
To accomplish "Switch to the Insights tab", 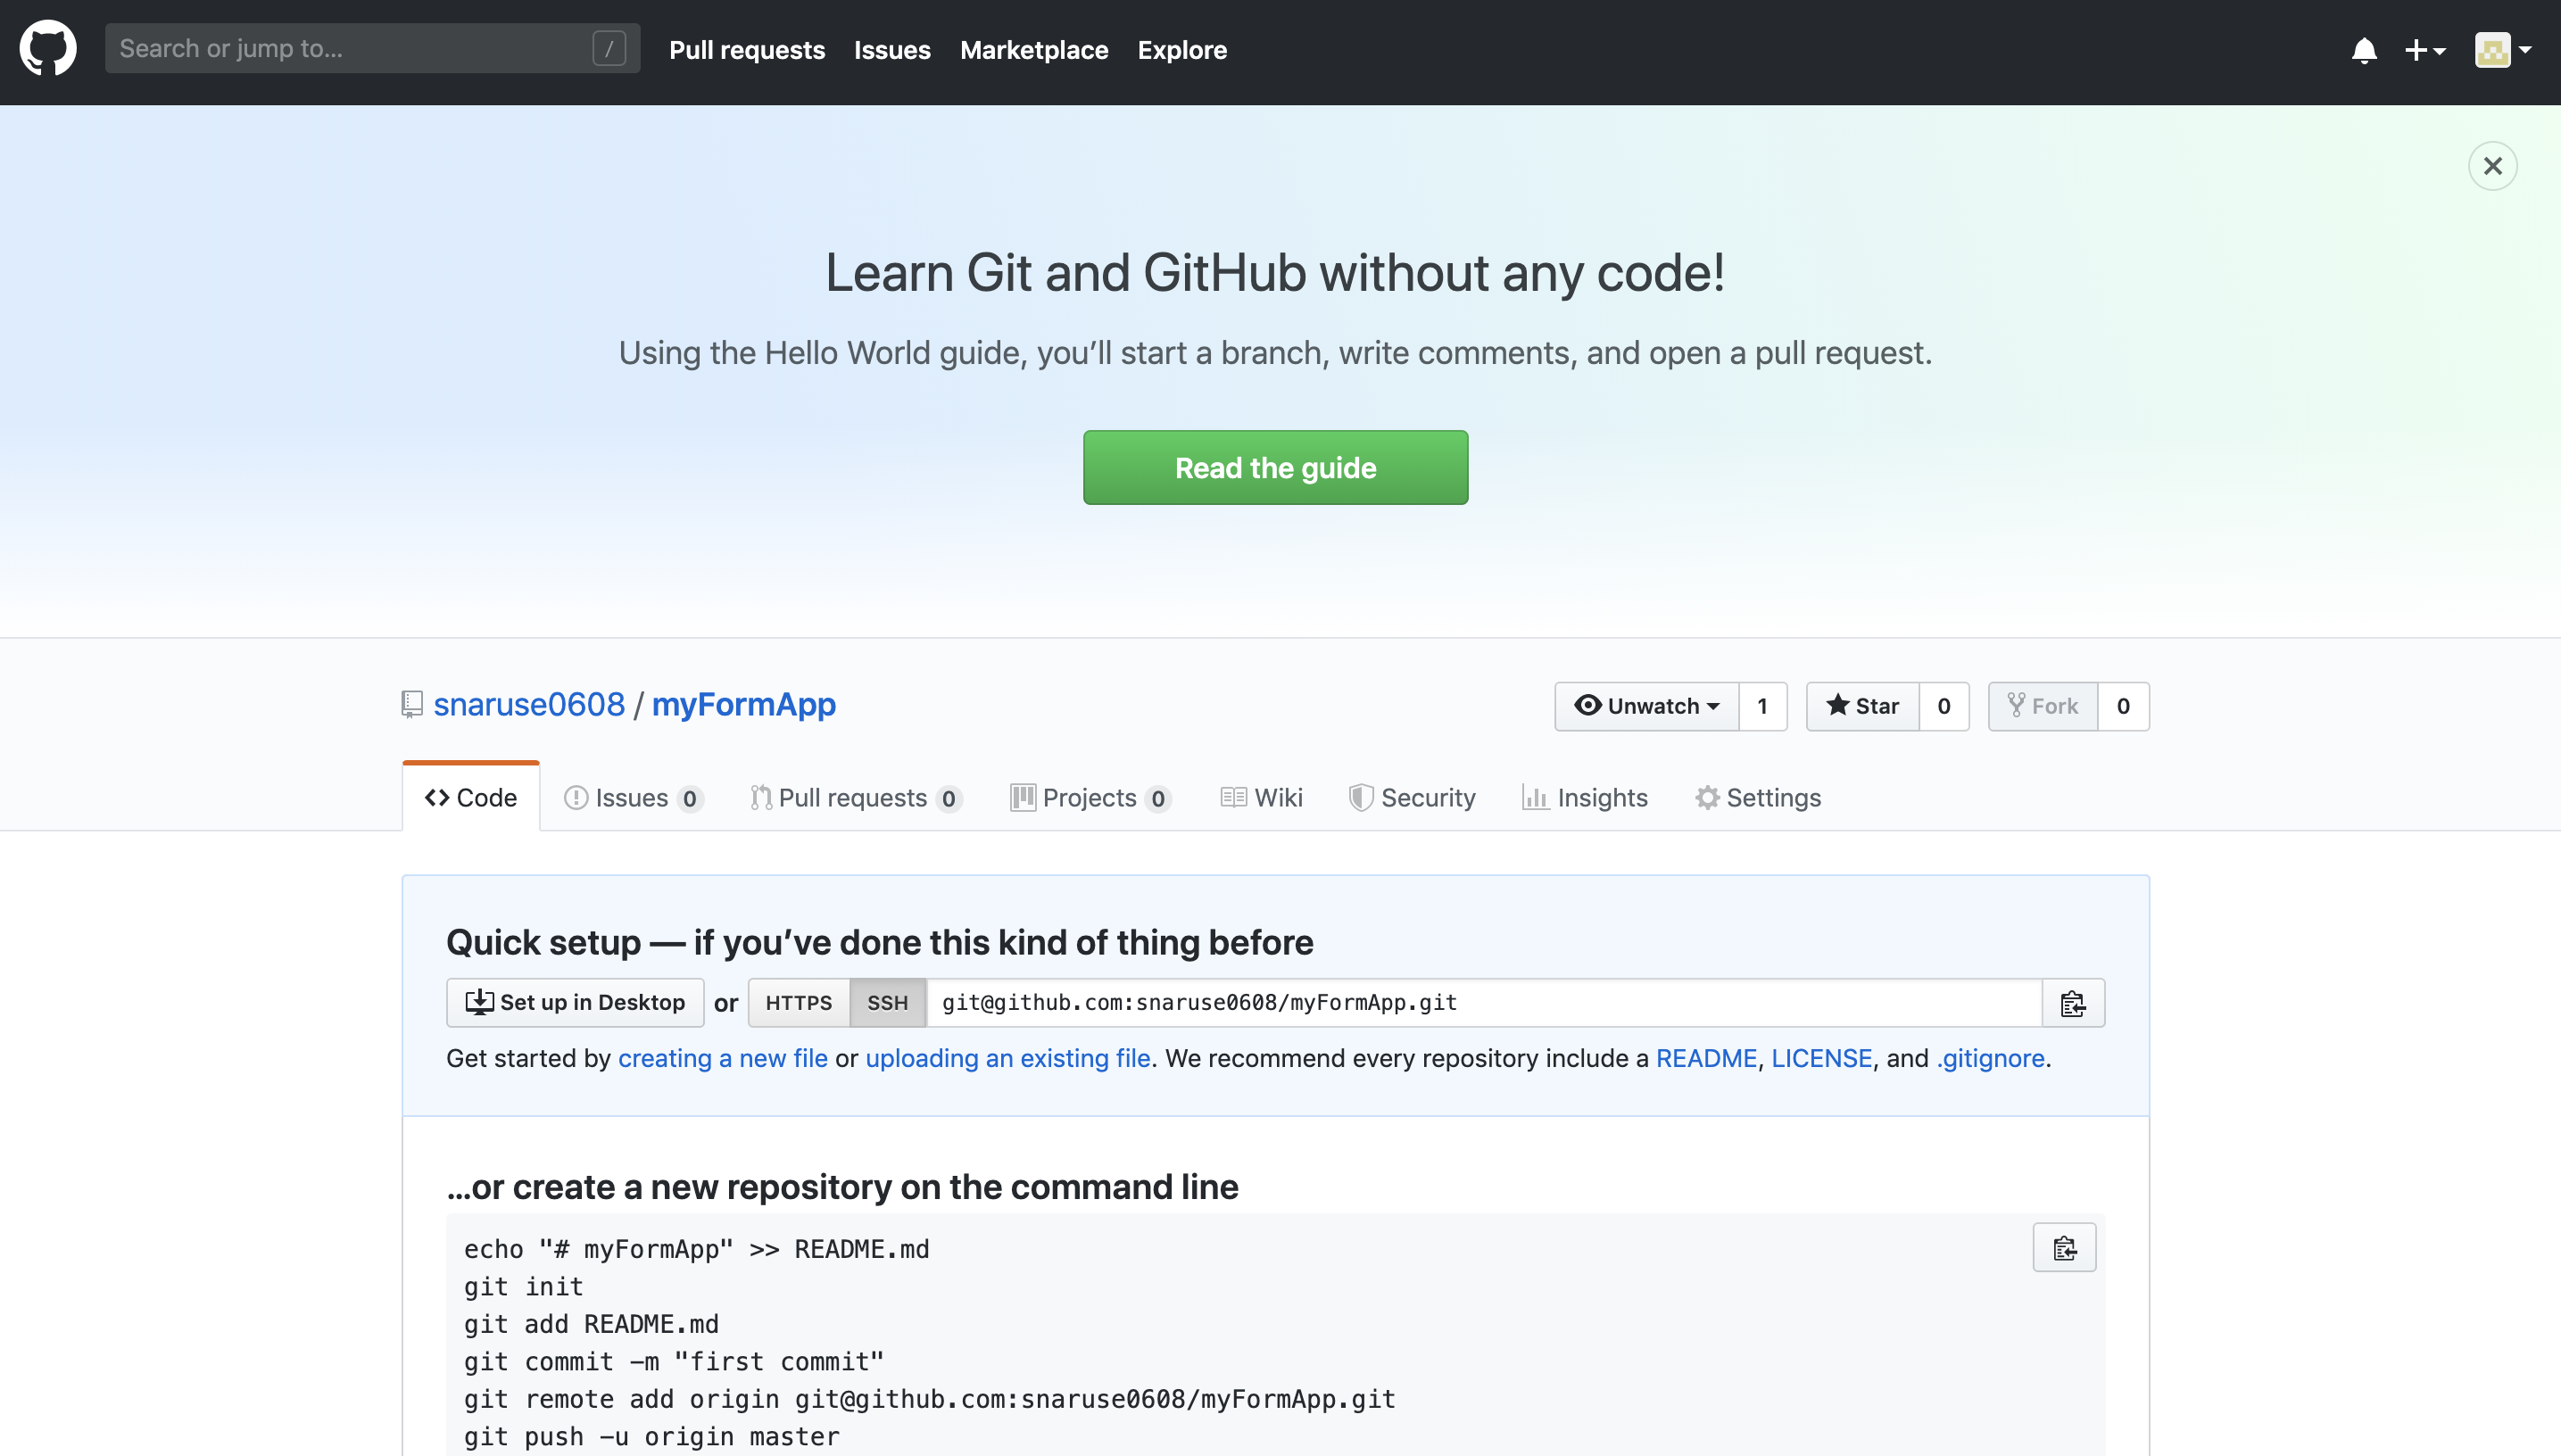I will click(1585, 798).
